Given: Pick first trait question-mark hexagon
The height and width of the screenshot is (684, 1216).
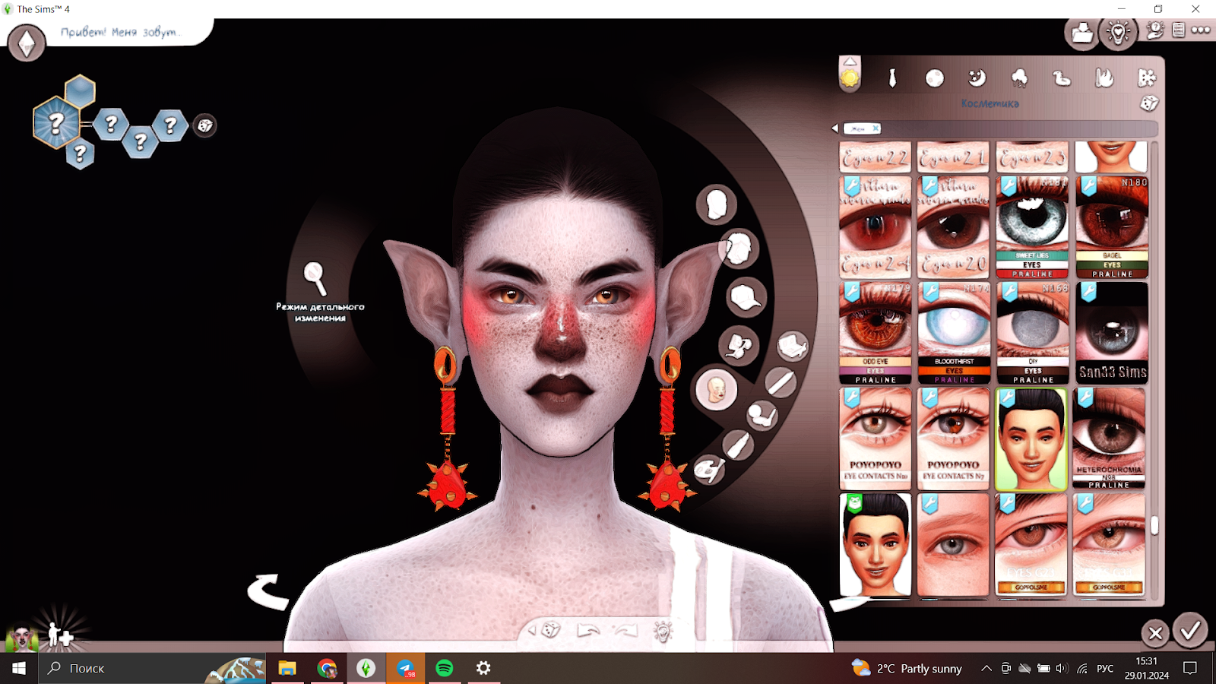Looking at the screenshot, I should (111, 123).
